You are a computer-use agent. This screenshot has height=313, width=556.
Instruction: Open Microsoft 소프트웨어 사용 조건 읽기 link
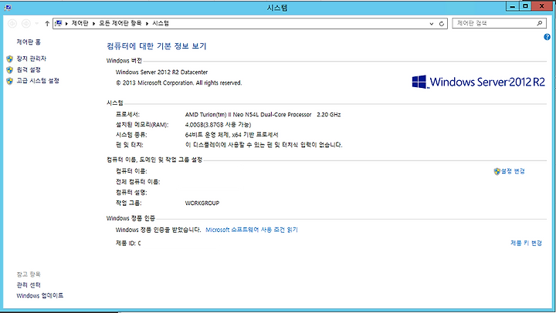252,230
